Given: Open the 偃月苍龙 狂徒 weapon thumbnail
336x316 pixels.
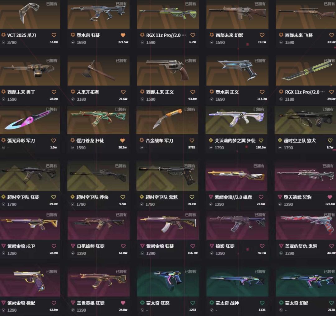Looking at the screenshot, I should (98, 120).
